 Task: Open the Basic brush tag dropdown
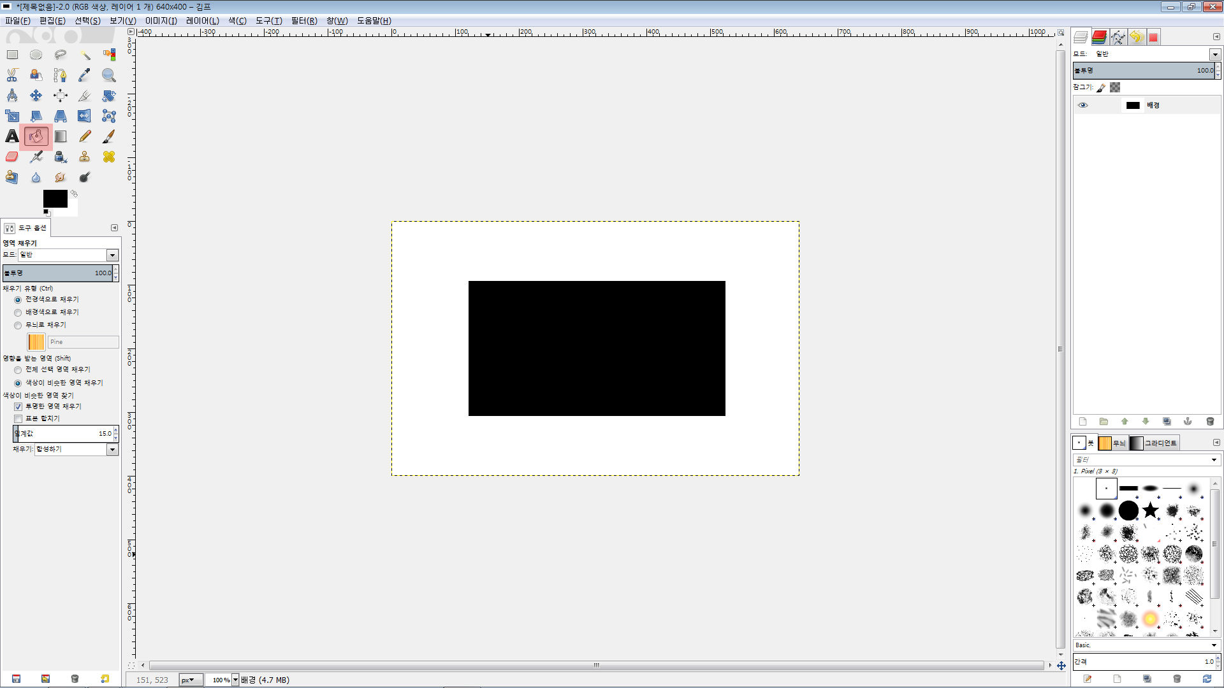coord(1146,645)
